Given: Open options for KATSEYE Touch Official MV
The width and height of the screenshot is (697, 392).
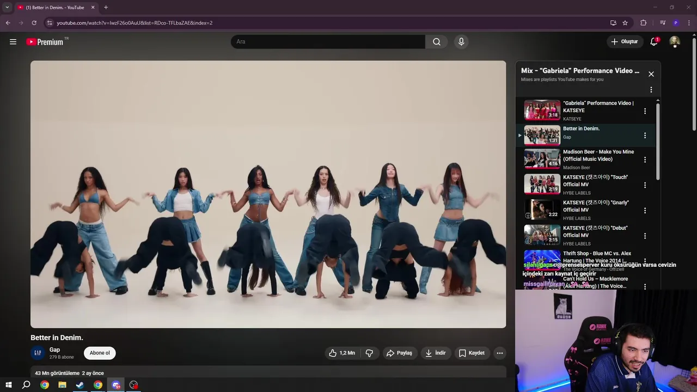Looking at the screenshot, I should click(x=645, y=185).
